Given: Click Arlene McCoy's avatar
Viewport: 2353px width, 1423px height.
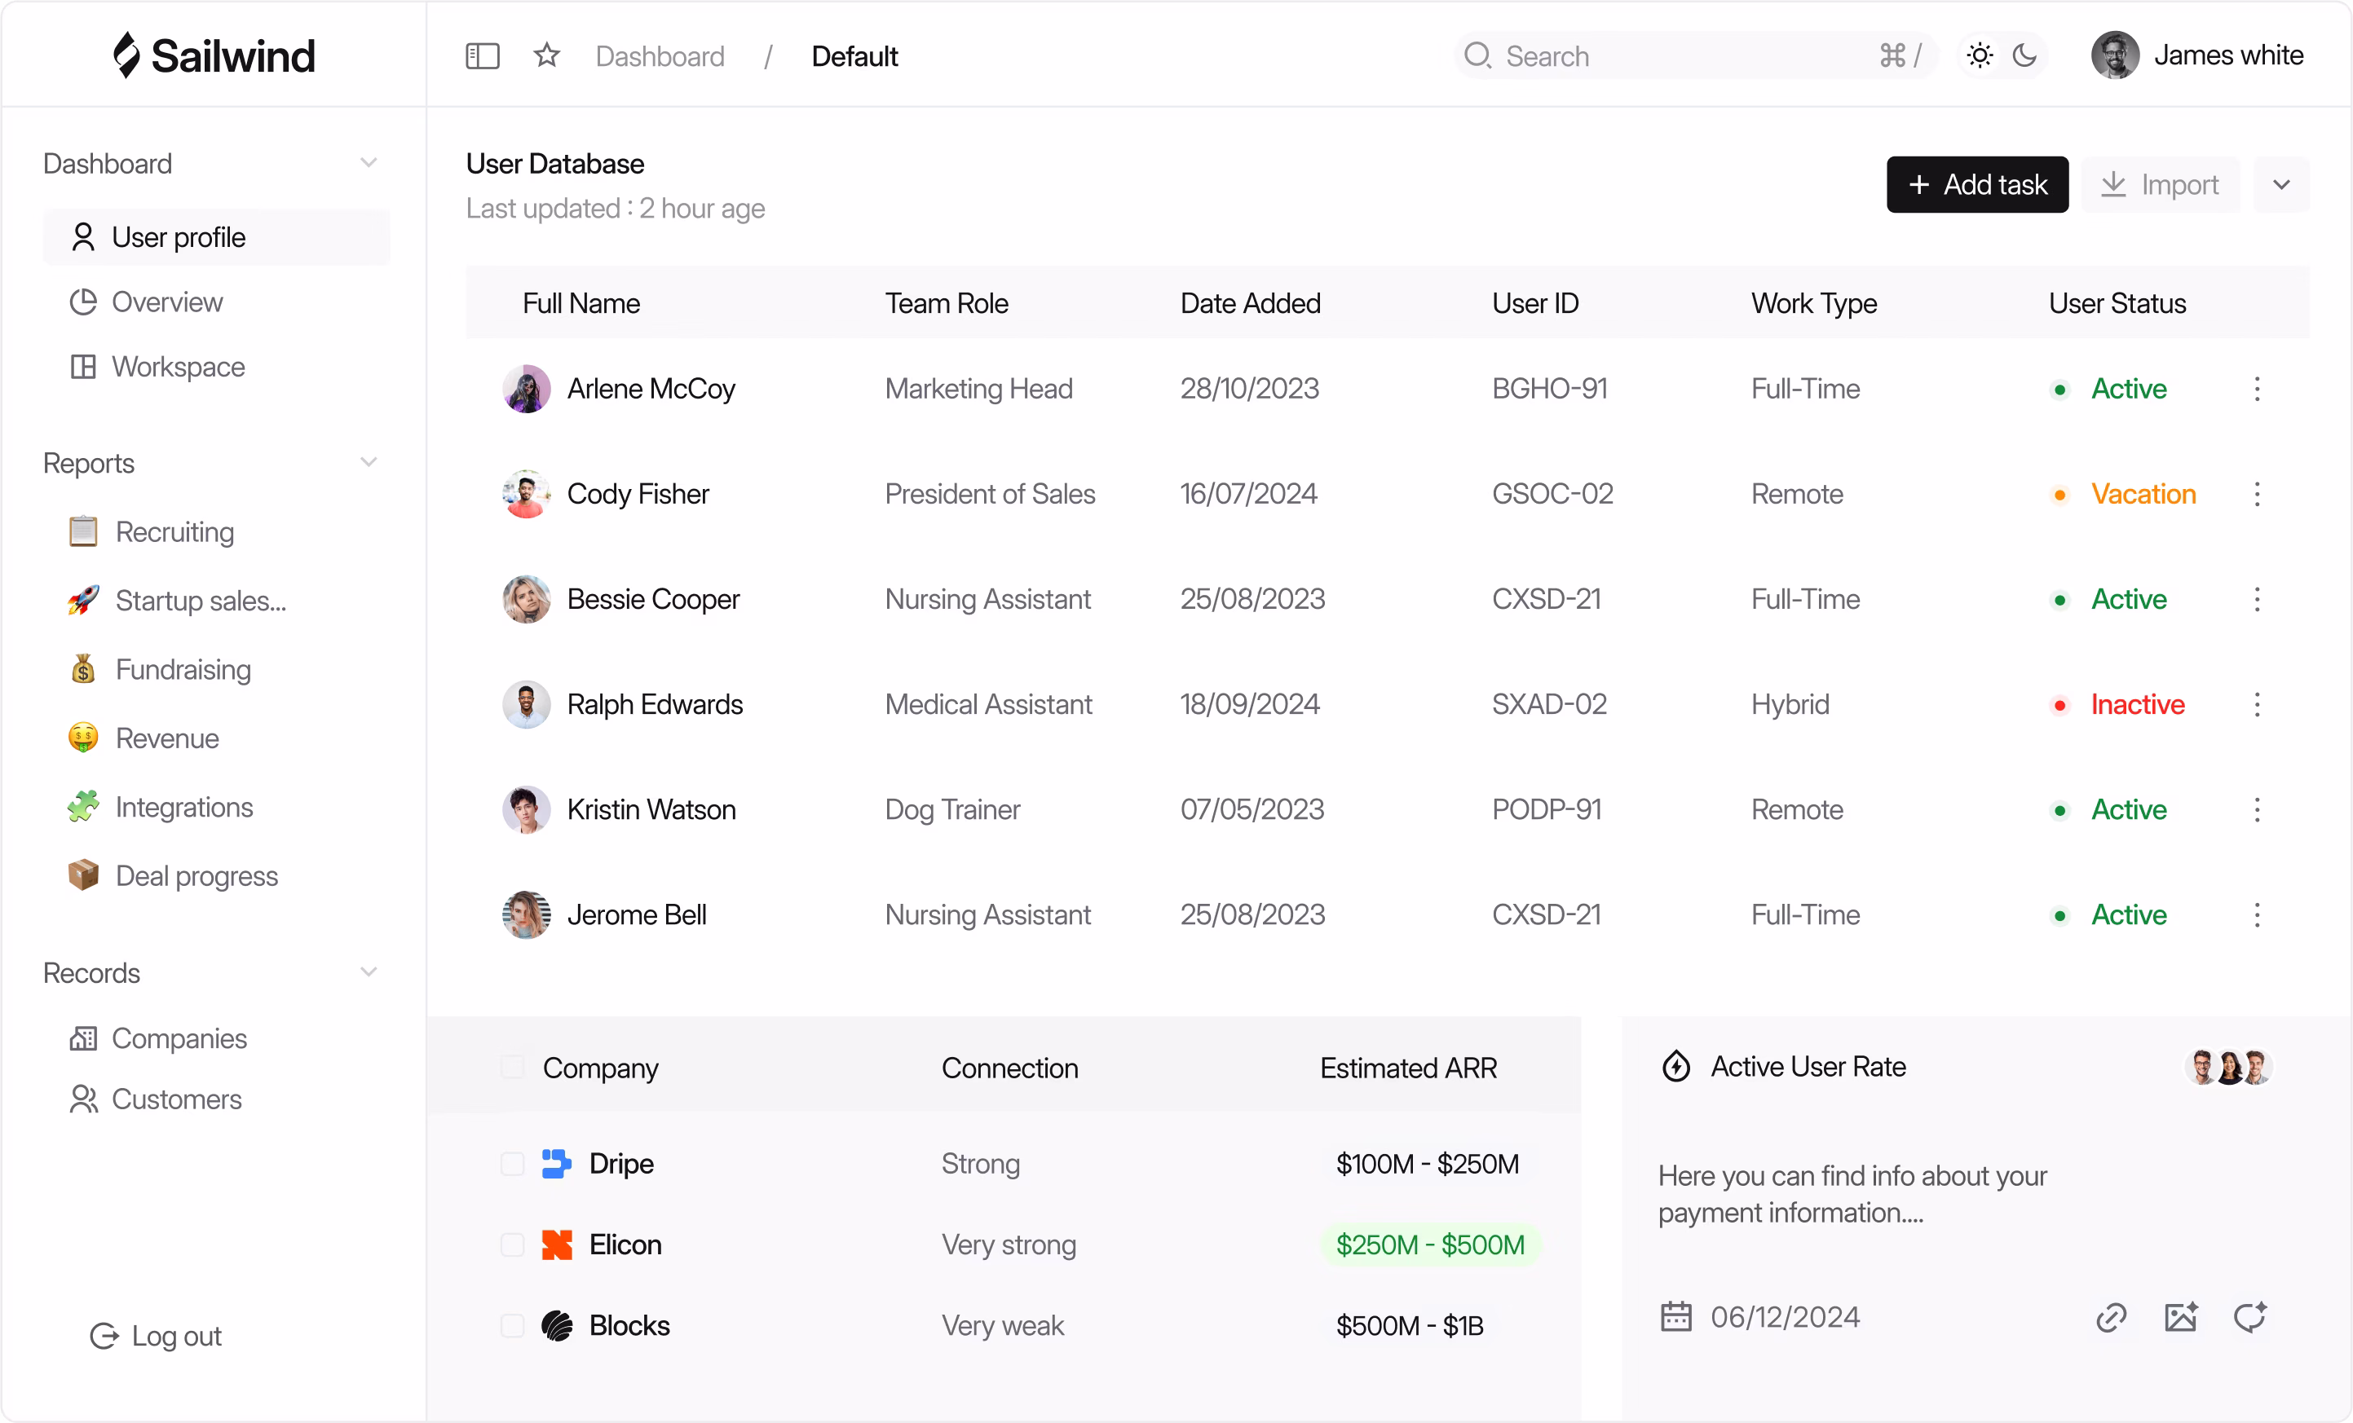Looking at the screenshot, I should [526, 389].
